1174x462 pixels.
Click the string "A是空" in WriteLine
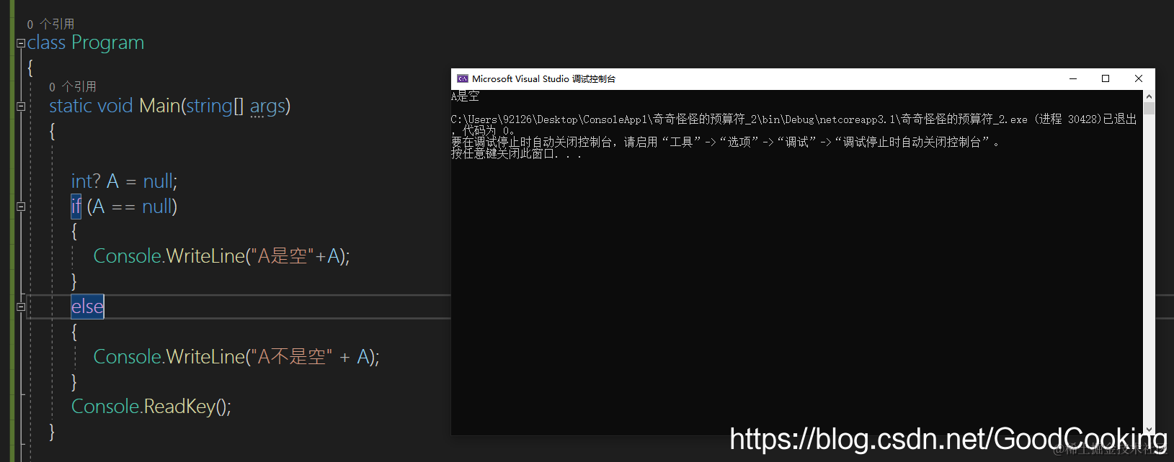pyautogui.click(x=282, y=256)
